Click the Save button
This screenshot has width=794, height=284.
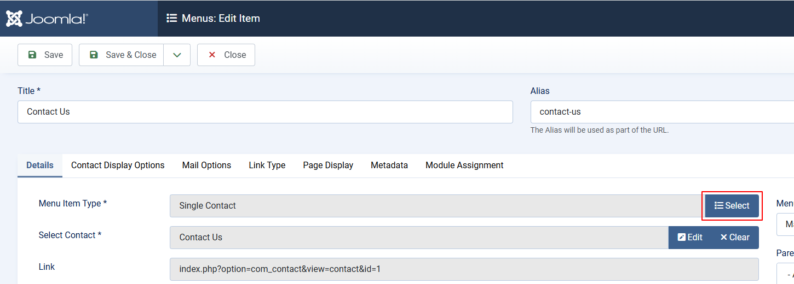pyautogui.click(x=45, y=55)
